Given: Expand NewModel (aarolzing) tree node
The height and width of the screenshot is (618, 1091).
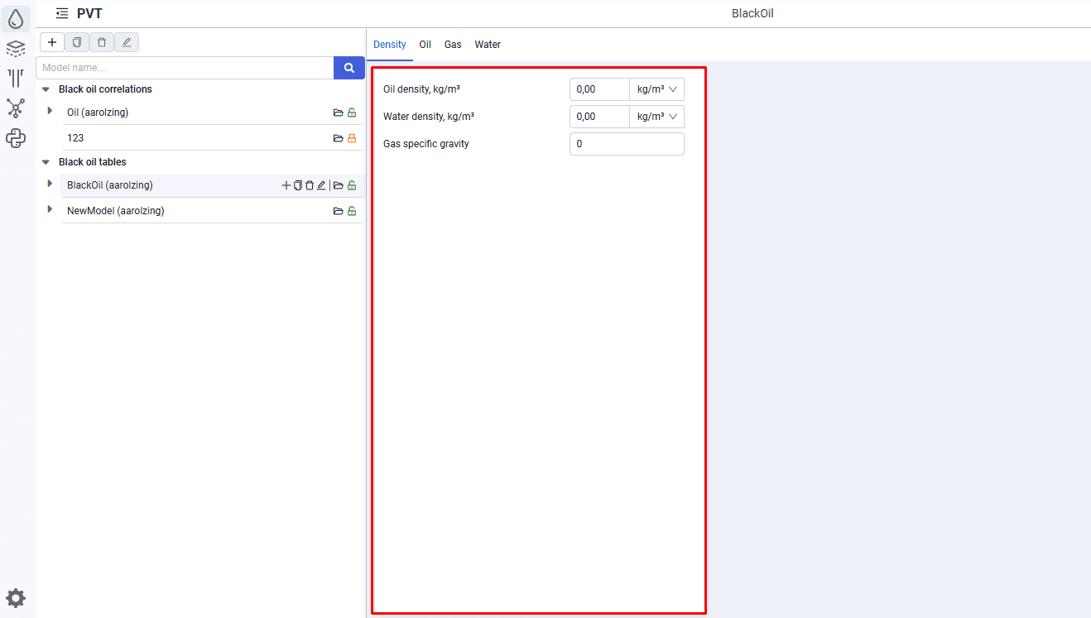Looking at the screenshot, I should click(x=50, y=209).
